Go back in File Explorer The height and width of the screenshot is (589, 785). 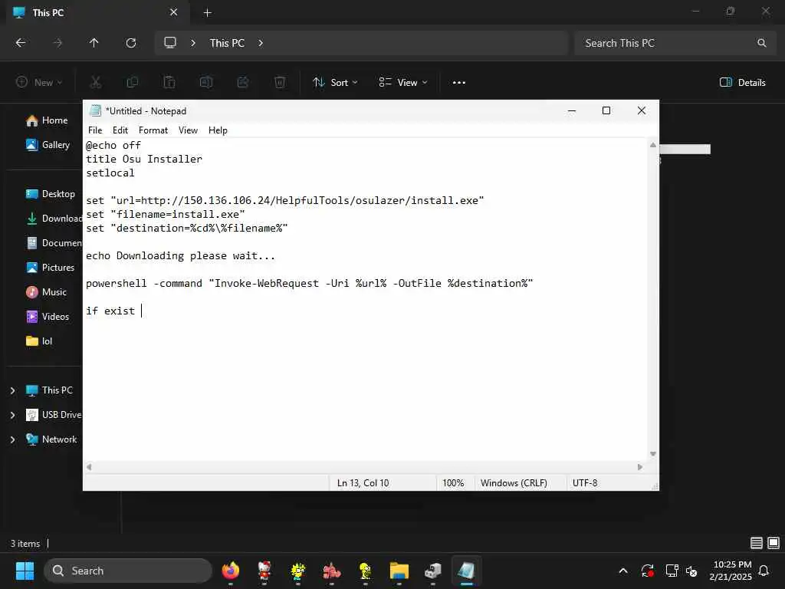click(21, 43)
